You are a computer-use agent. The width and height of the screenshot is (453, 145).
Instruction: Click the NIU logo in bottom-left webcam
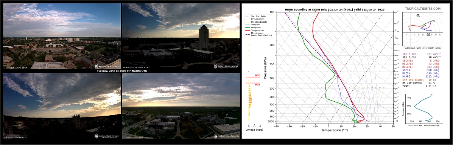[x=107, y=136]
